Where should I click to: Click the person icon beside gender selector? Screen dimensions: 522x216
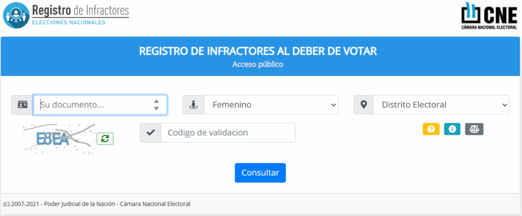pyautogui.click(x=193, y=105)
